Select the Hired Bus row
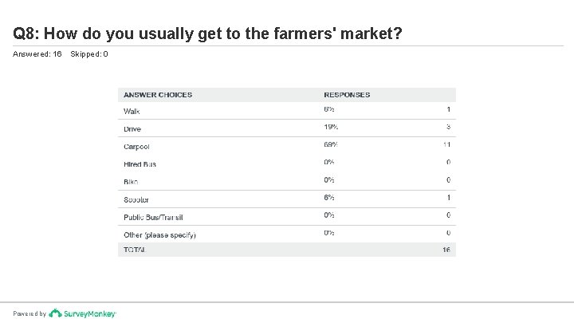 pyautogui.click(x=140, y=163)
